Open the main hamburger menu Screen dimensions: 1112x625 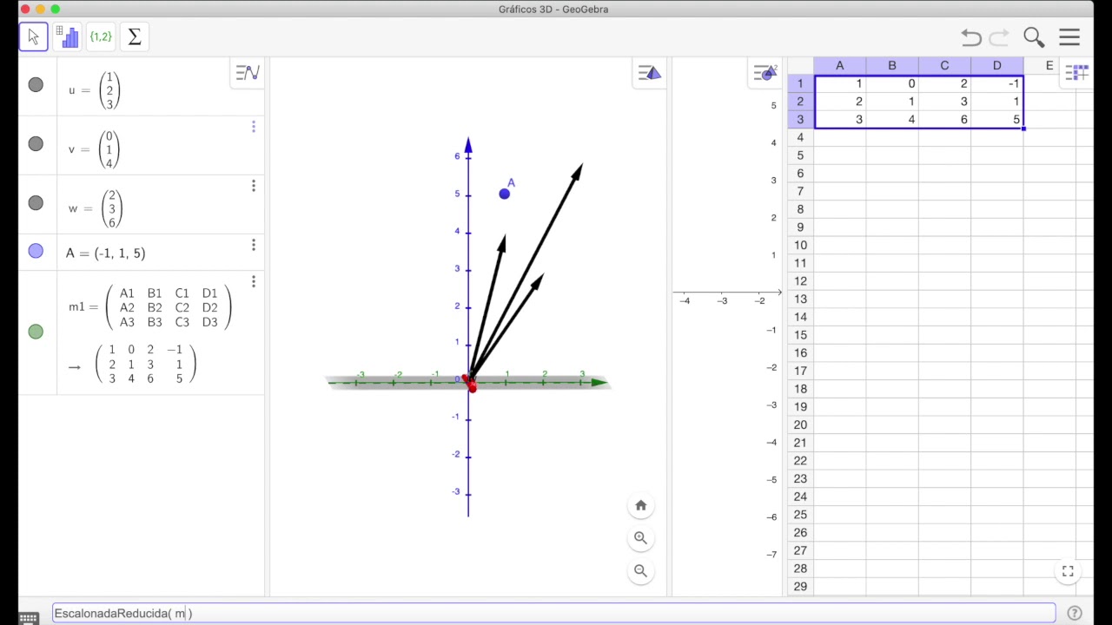(x=1069, y=37)
